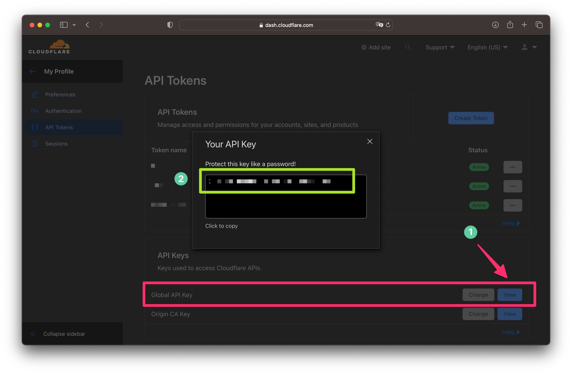Click Change for Global API Key
Image resolution: width=572 pixels, height=374 pixels.
click(478, 295)
